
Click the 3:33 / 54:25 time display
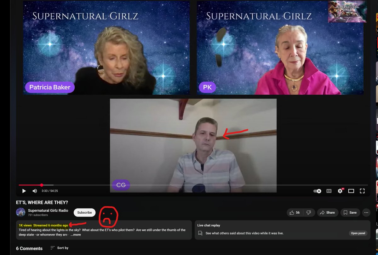pyautogui.click(x=50, y=191)
